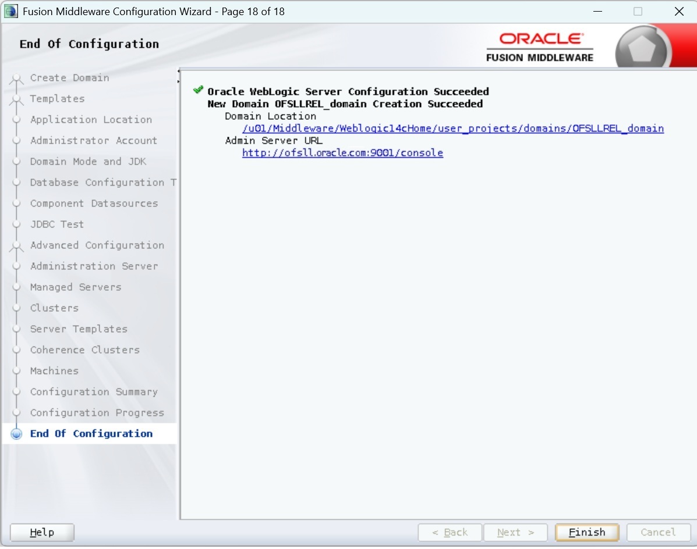Open the Help button
Image resolution: width=697 pixels, height=549 pixels.
click(42, 532)
